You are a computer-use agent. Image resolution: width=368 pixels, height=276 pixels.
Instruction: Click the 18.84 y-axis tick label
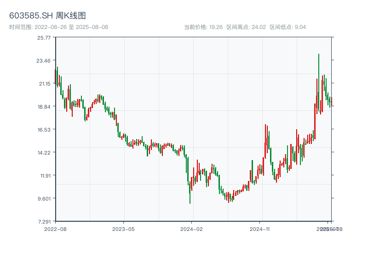point(44,107)
